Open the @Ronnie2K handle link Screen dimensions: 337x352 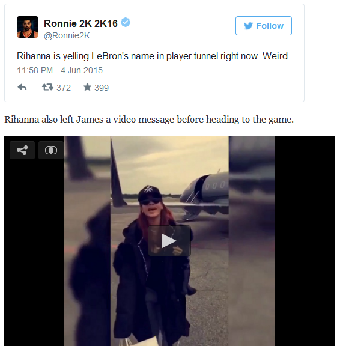67,35
